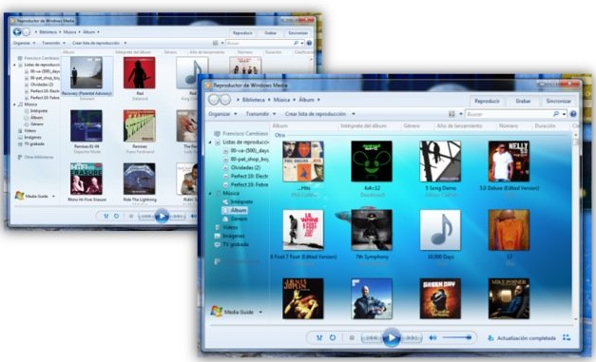Open the Transmitir dropdown menu

[x=260, y=114]
